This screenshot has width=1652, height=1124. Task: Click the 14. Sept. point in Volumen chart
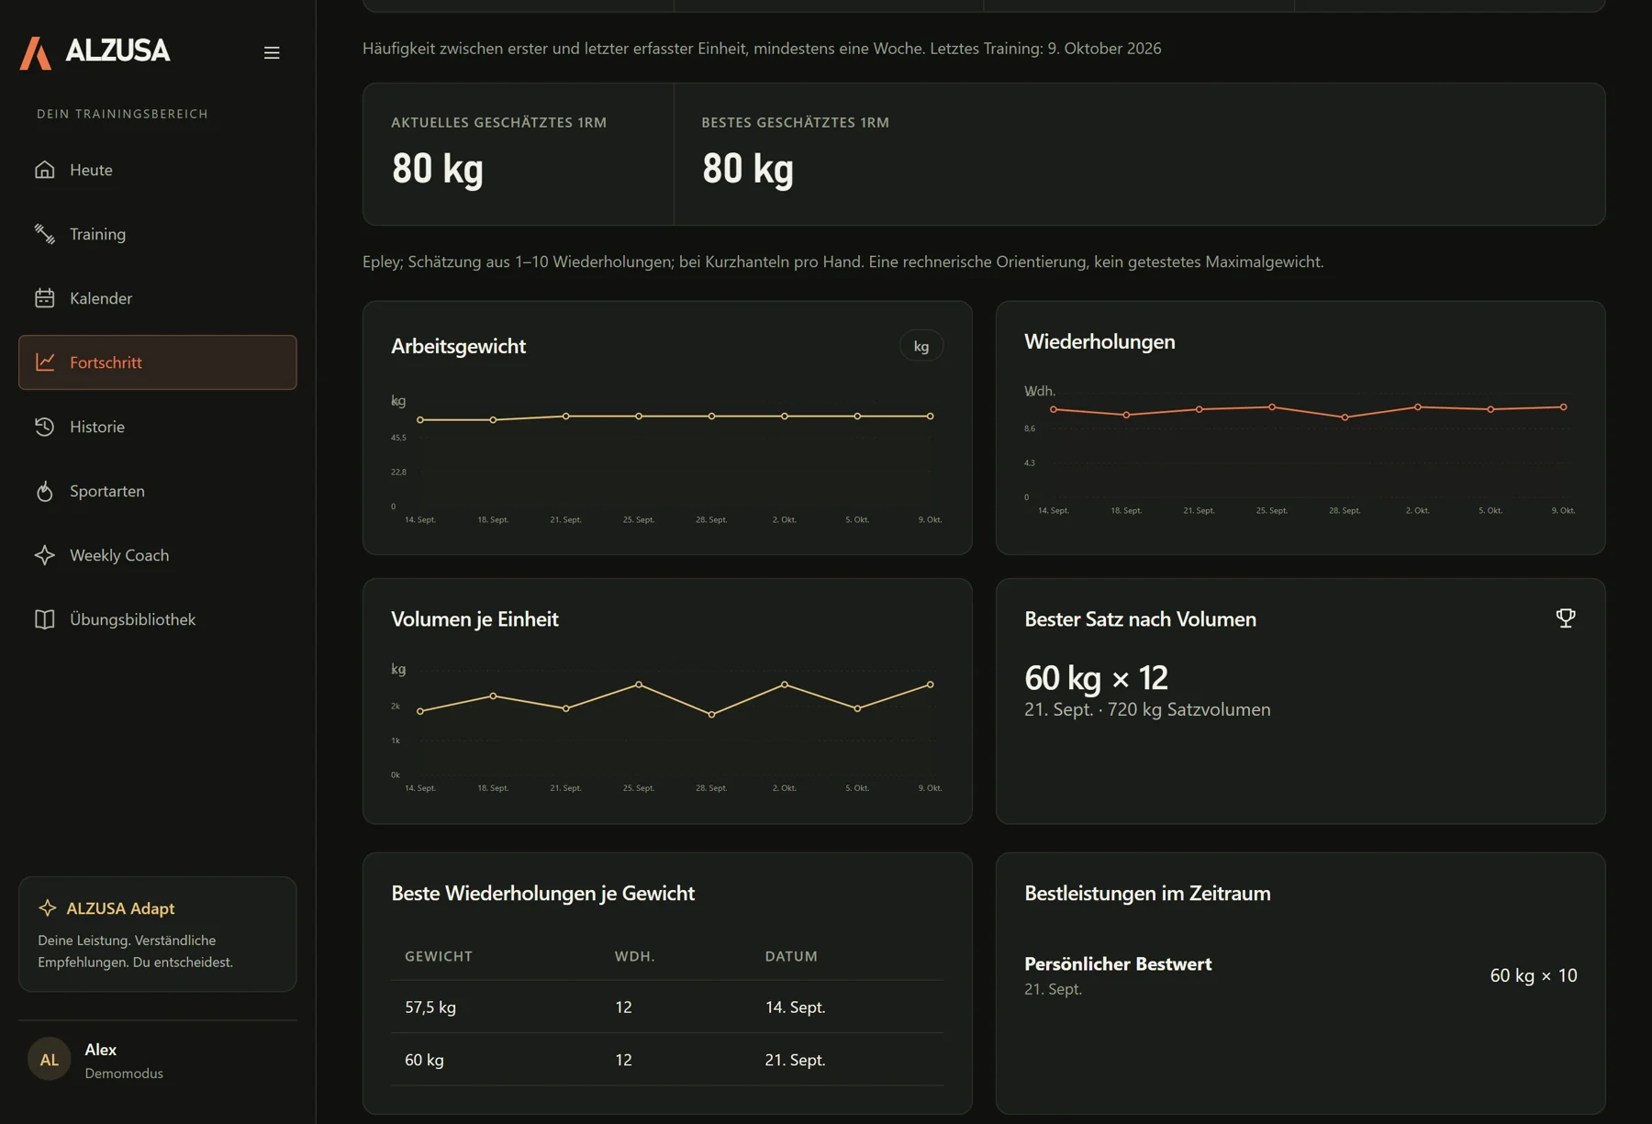pos(420,711)
